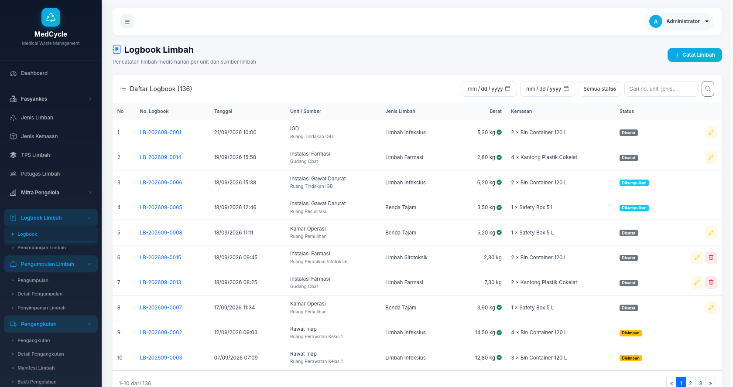Toggle the sidebar hamburger menu
Viewport: 733px width, 387px height.
tap(127, 21)
